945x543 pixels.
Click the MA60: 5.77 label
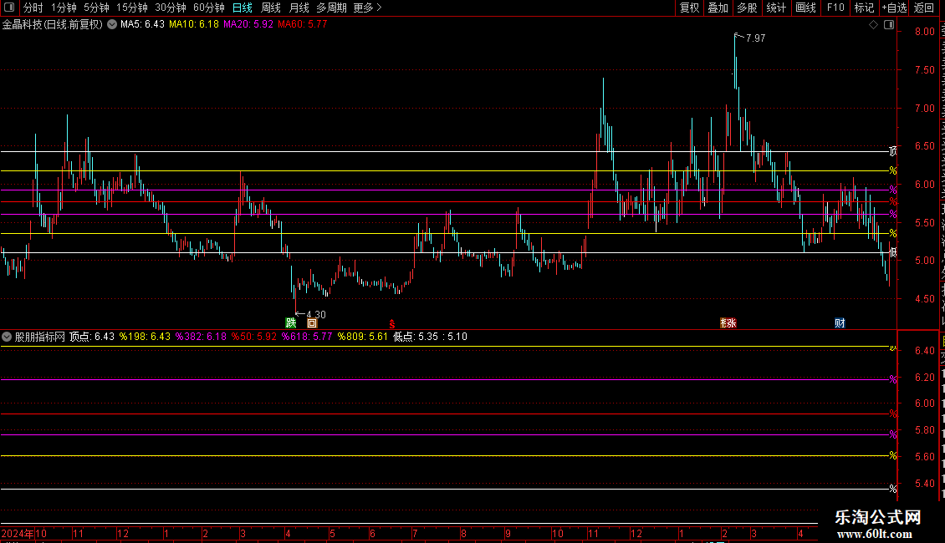coord(303,24)
